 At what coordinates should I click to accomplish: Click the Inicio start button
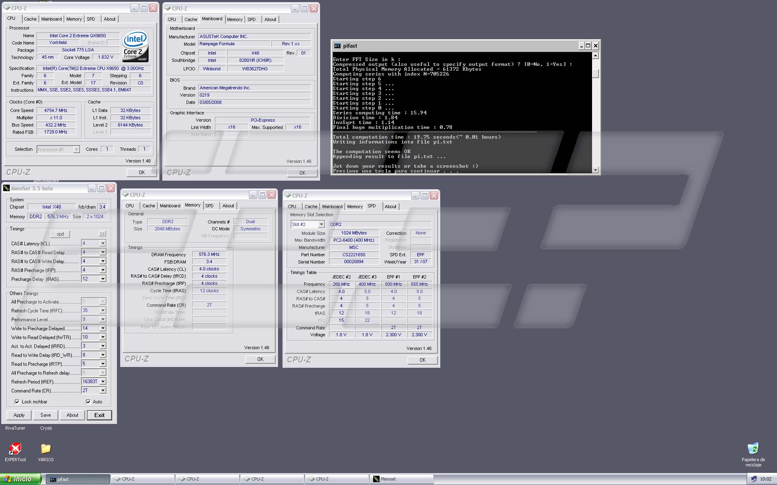21,479
